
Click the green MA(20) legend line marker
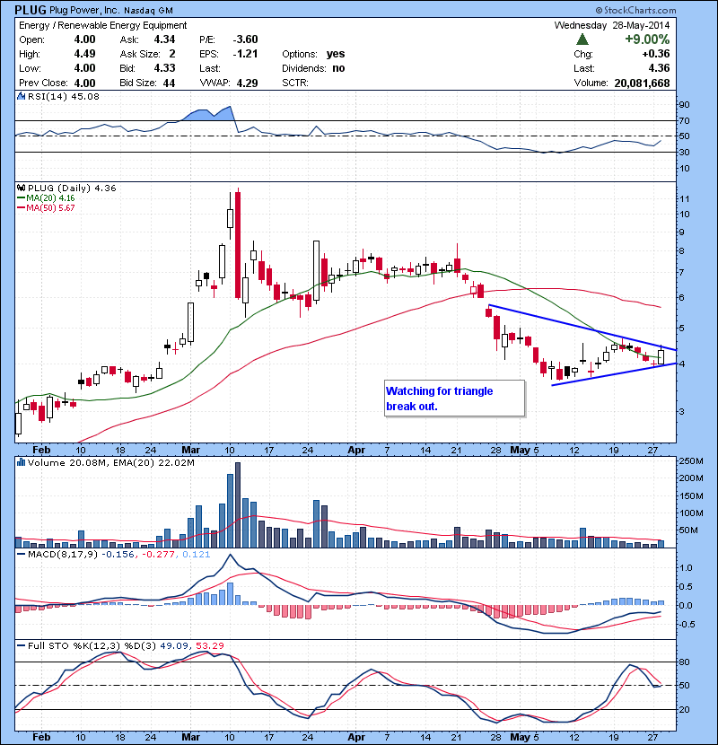tap(21, 197)
